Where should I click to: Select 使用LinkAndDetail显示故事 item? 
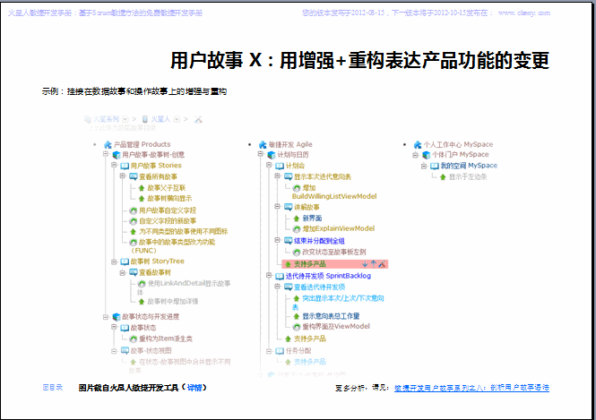[184, 287]
